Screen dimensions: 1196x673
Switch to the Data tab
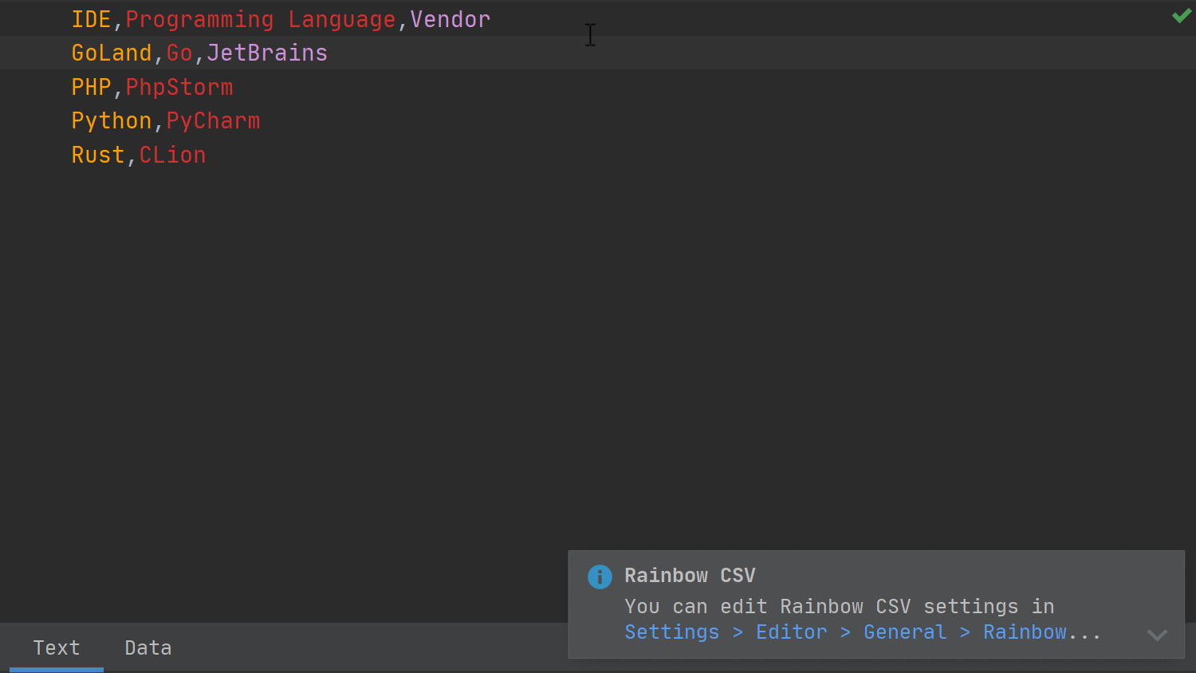click(148, 647)
